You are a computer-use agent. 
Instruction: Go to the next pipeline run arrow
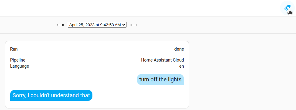click(134, 25)
